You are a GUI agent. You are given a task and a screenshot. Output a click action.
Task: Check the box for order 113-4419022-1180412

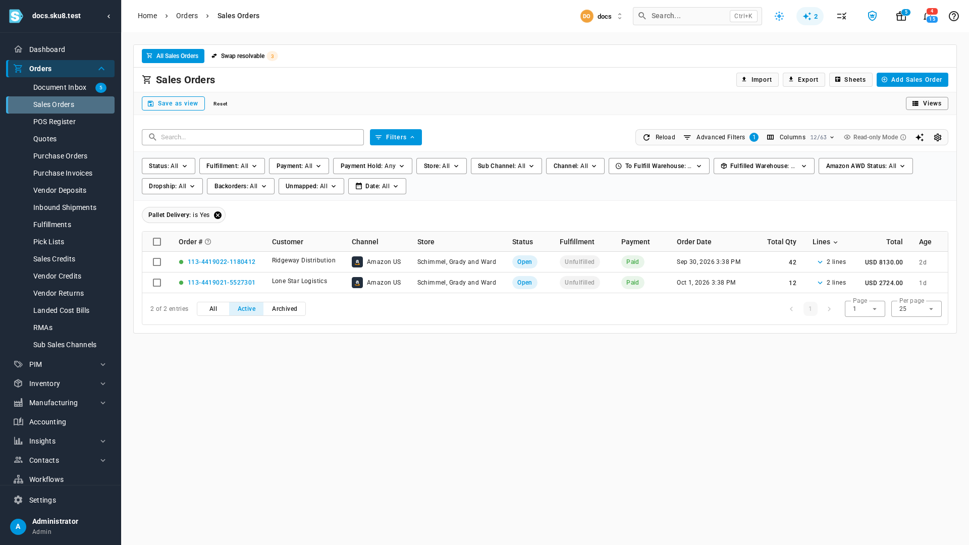[x=157, y=262]
